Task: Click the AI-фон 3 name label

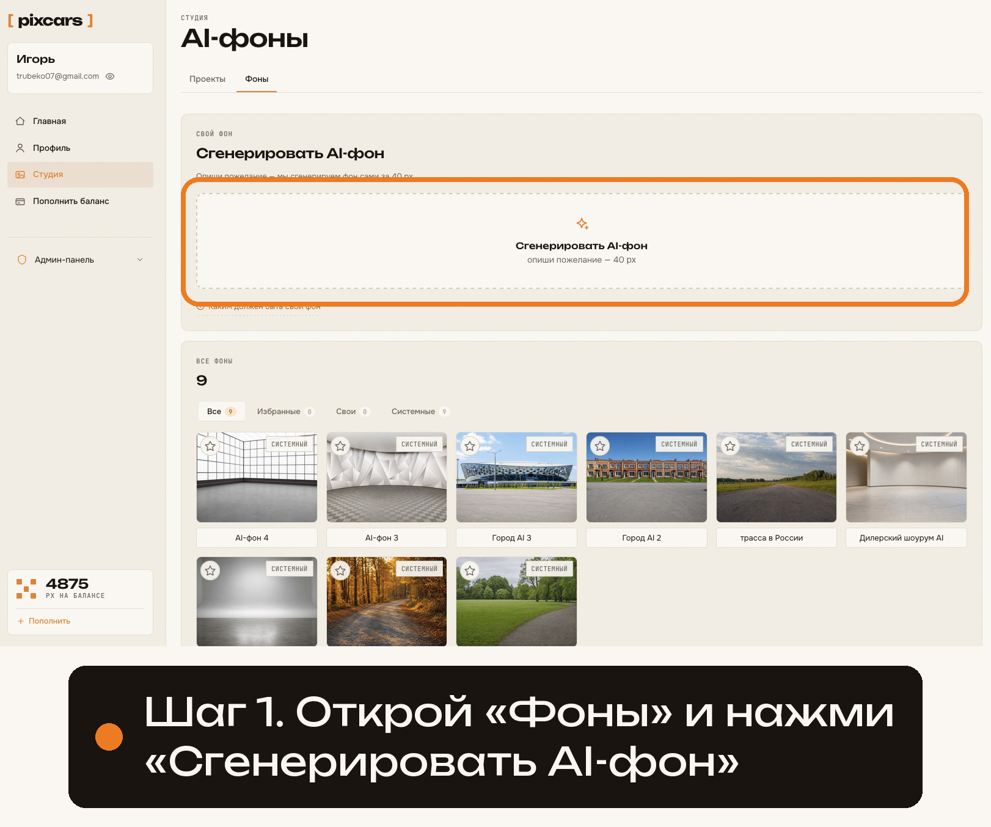Action: point(387,538)
